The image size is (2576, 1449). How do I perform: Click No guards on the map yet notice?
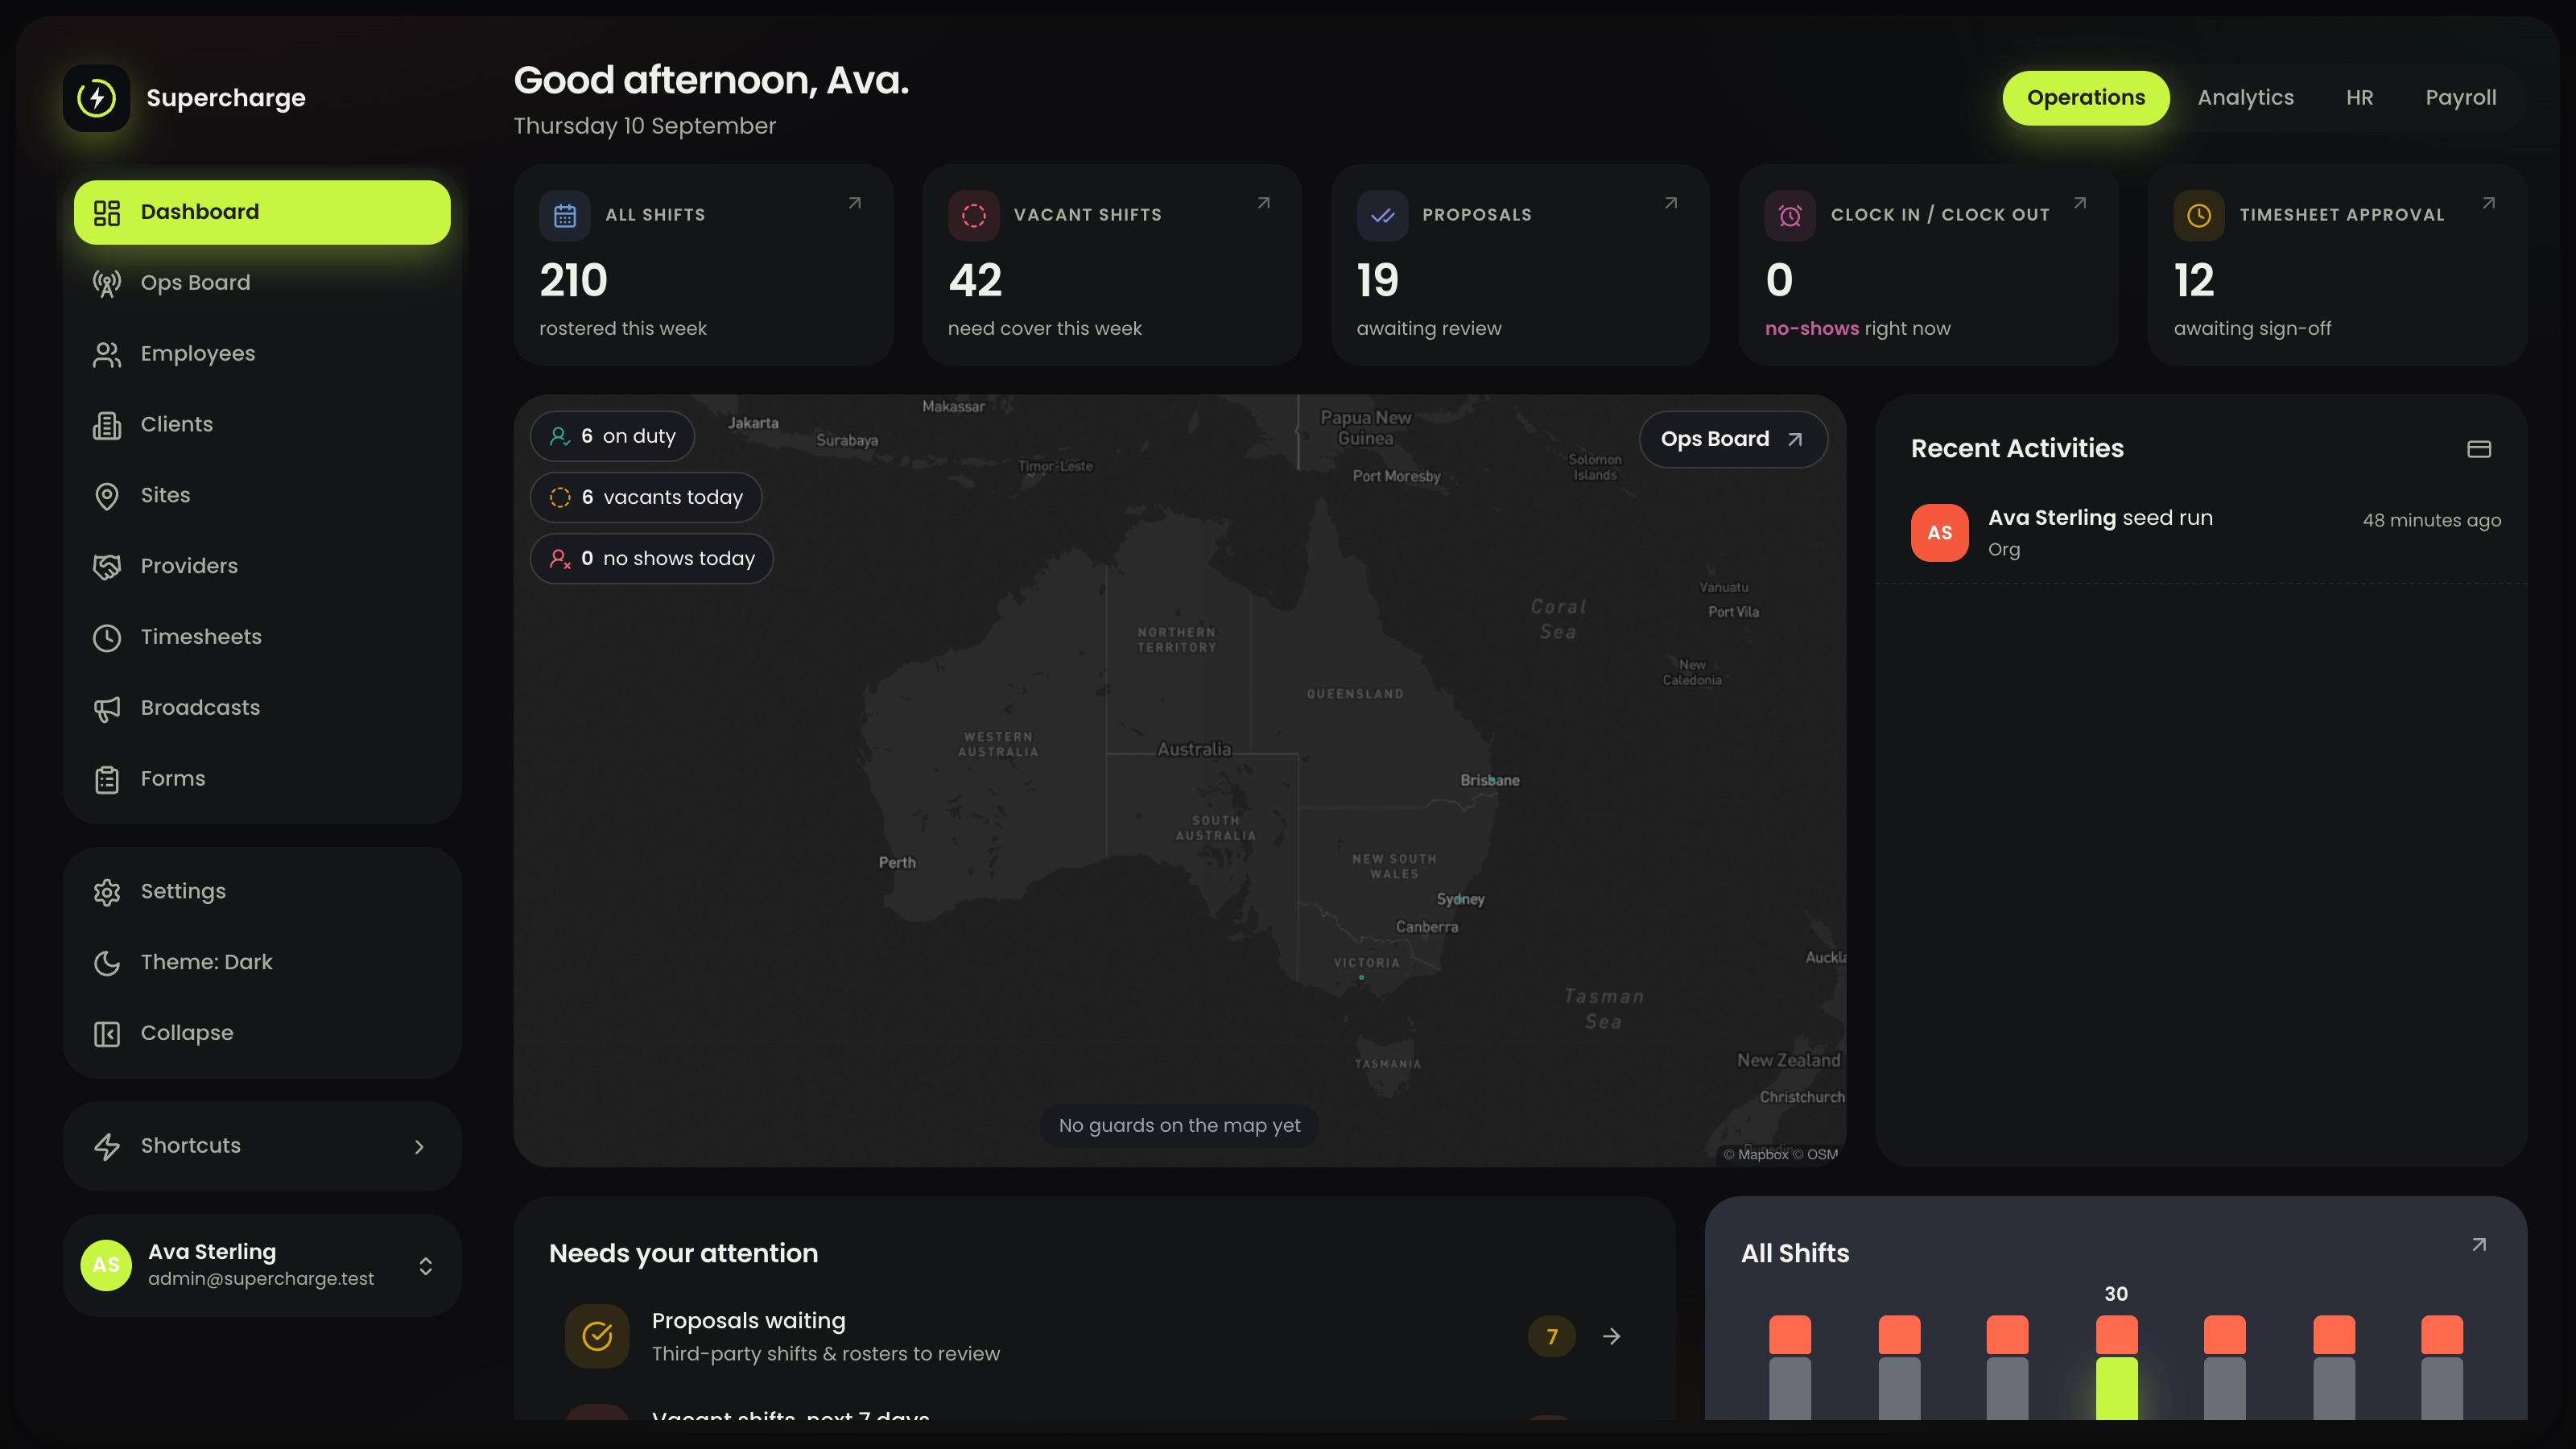[1179, 1126]
